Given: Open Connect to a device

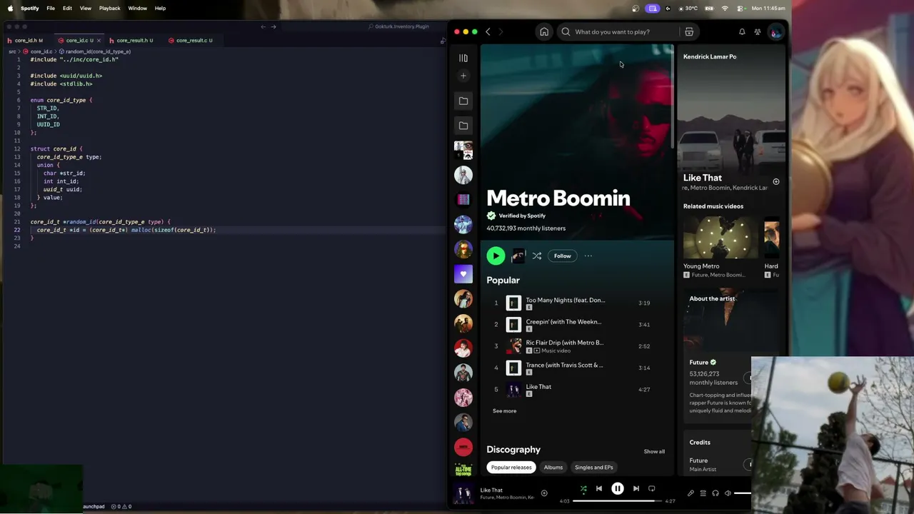Looking at the screenshot, I should (715, 493).
